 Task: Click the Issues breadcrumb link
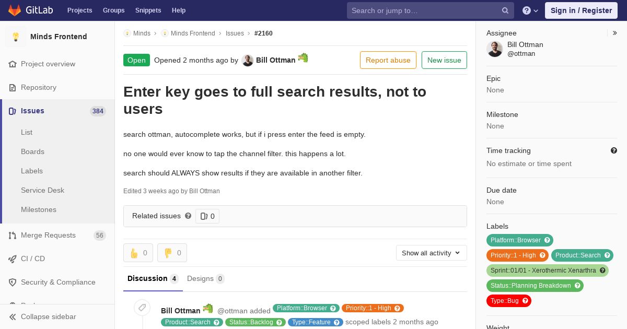[235, 33]
